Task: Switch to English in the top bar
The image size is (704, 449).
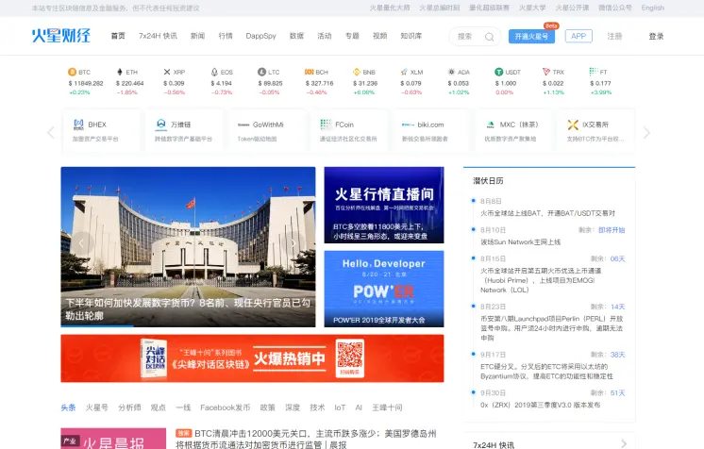Action: pyautogui.click(x=652, y=8)
